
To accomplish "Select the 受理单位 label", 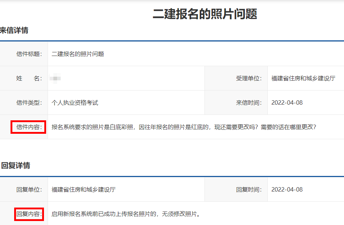I will pyautogui.click(x=249, y=78).
